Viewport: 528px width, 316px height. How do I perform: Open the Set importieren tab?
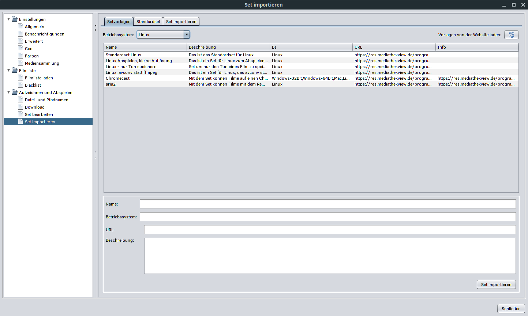pyautogui.click(x=181, y=22)
